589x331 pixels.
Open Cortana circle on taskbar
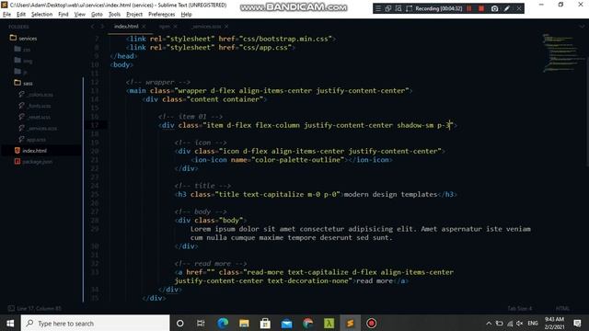point(180,323)
